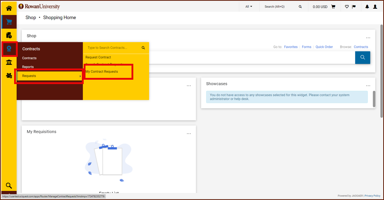
Task: Open the Orders clipboard-clock sidebar icon
Action: (9, 35)
